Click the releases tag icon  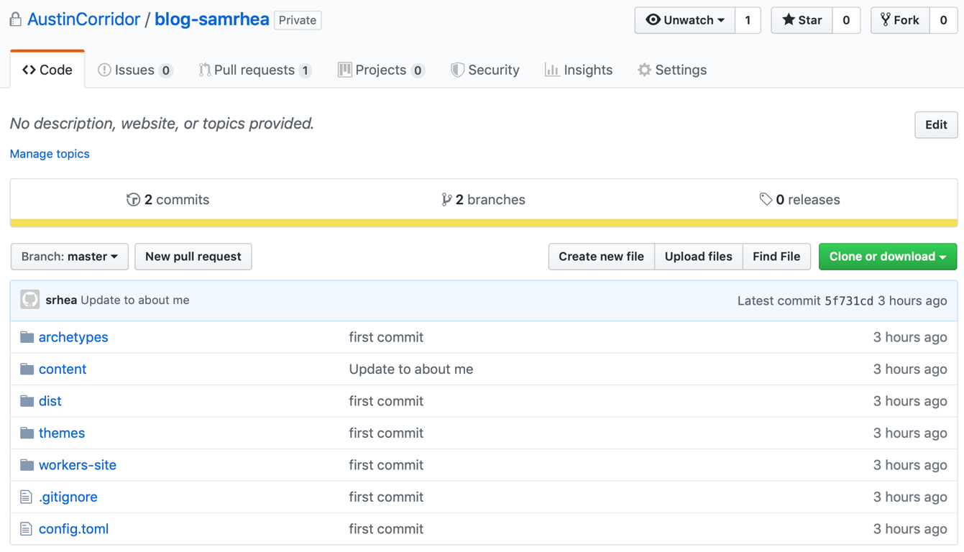(764, 199)
